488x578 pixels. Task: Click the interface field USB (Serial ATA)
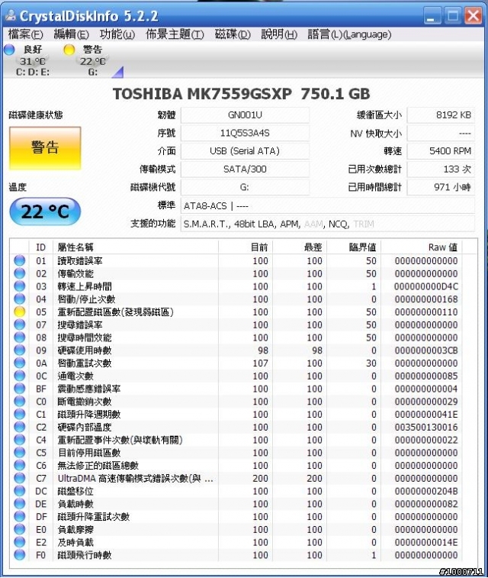pyautogui.click(x=245, y=151)
